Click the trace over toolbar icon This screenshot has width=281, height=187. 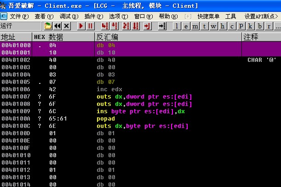point(136,26)
